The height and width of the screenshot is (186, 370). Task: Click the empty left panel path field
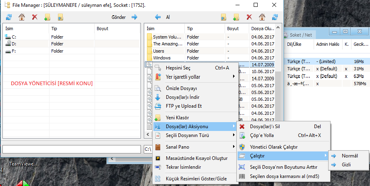[72, 149]
